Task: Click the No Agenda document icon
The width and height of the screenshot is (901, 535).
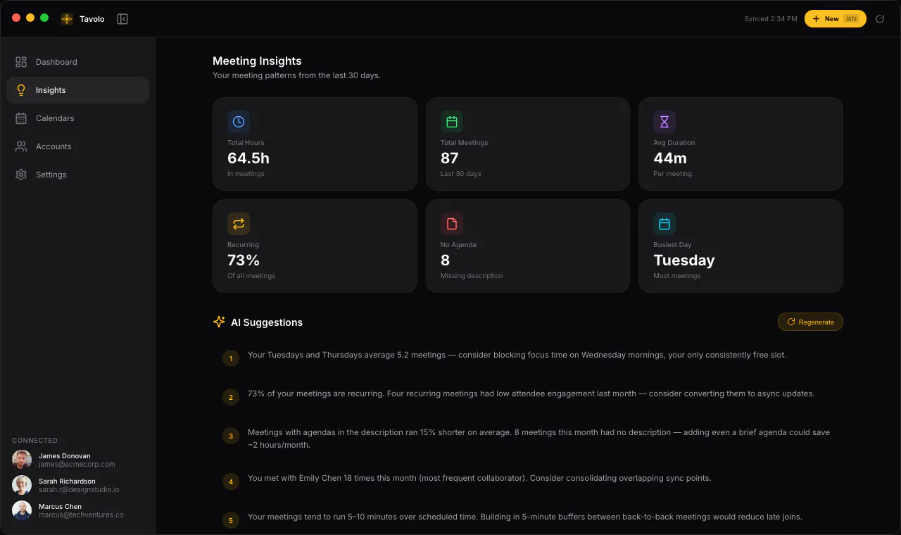Action: [x=452, y=224]
